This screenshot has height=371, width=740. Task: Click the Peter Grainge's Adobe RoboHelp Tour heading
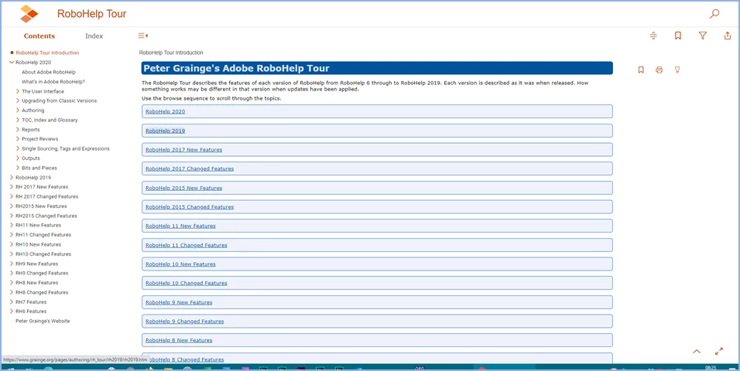(x=236, y=68)
